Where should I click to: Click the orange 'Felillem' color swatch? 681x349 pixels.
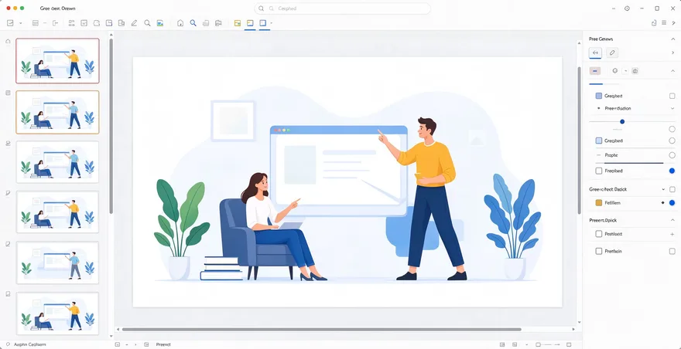tap(598, 202)
